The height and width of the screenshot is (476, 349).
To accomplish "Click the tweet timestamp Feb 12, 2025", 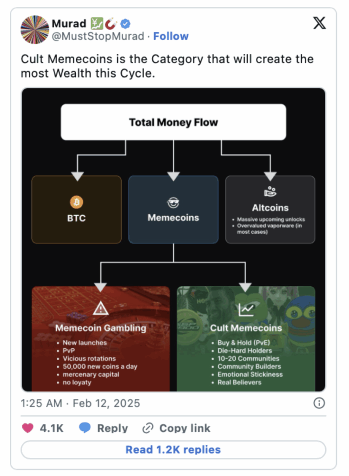I will (80, 403).
